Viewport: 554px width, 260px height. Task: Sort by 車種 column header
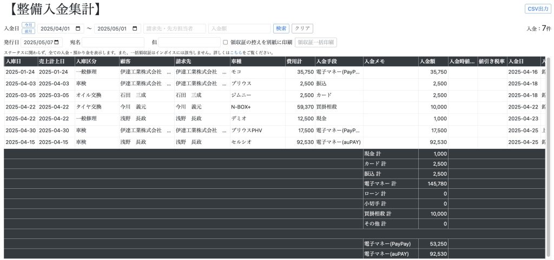[258, 61]
